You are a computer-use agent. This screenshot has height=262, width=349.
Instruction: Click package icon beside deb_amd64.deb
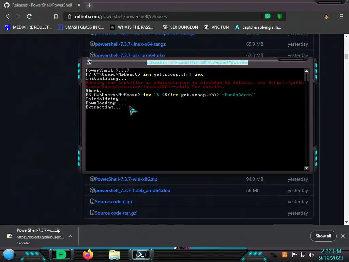92,190
